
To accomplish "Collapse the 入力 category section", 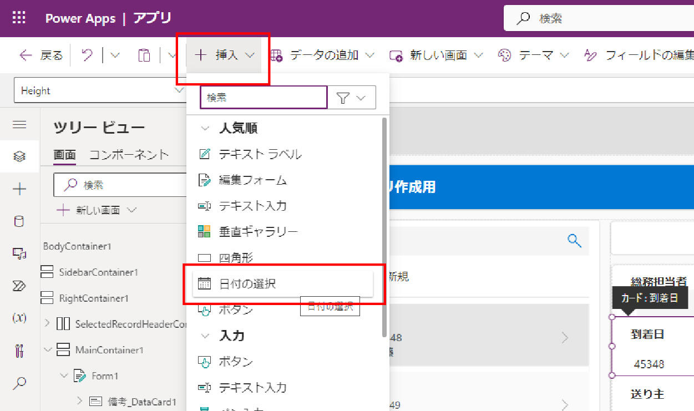I will tap(206, 336).
